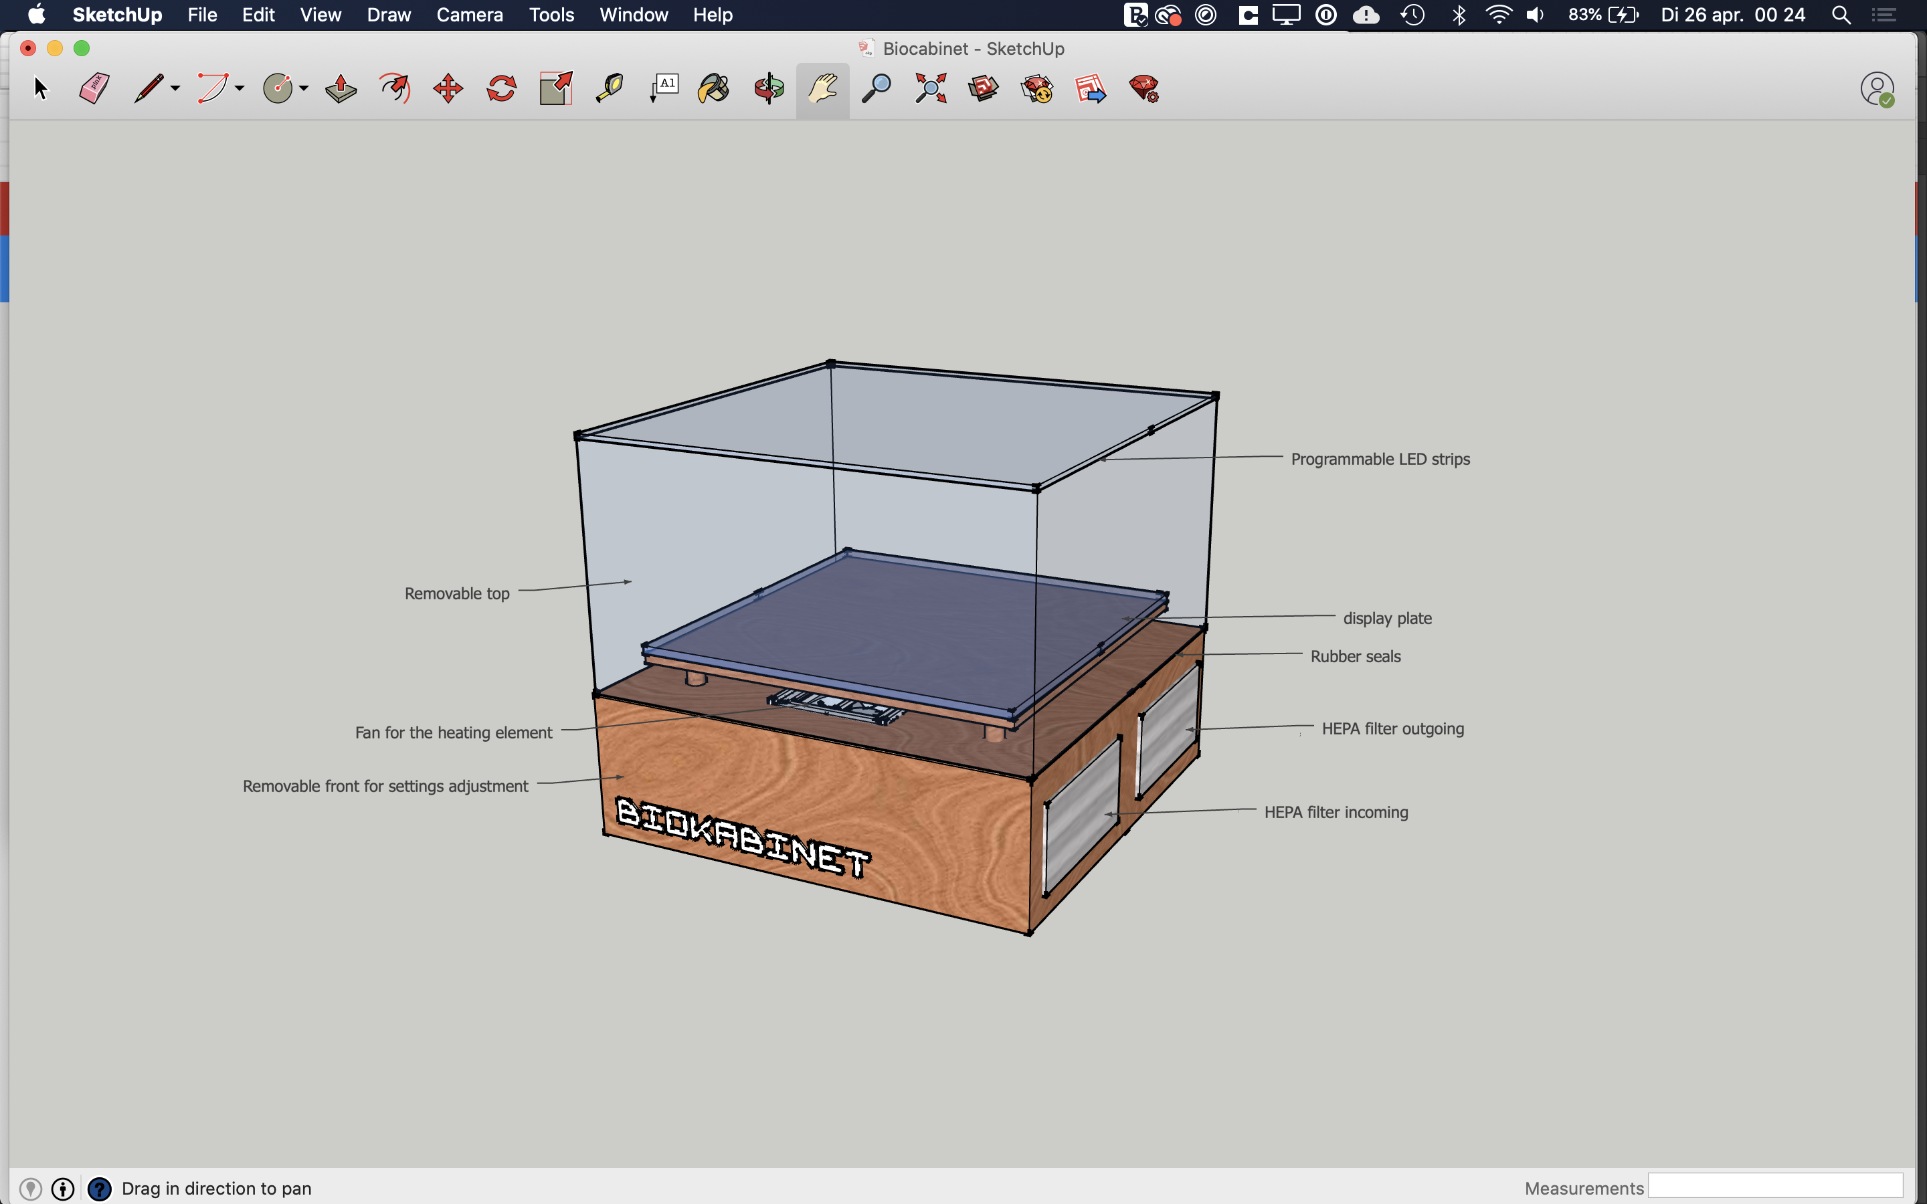
Task: Open the Apple menu
Action: click(x=37, y=15)
